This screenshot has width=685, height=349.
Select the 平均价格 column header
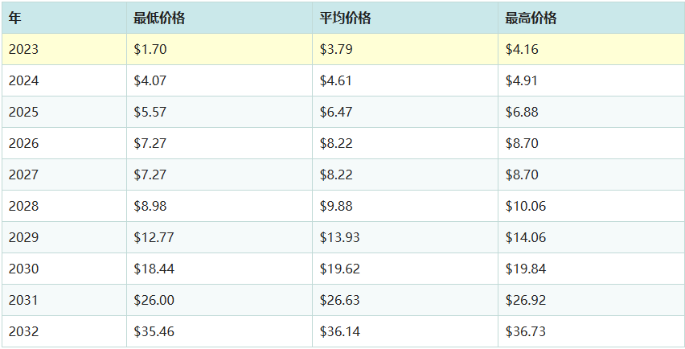click(345, 18)
